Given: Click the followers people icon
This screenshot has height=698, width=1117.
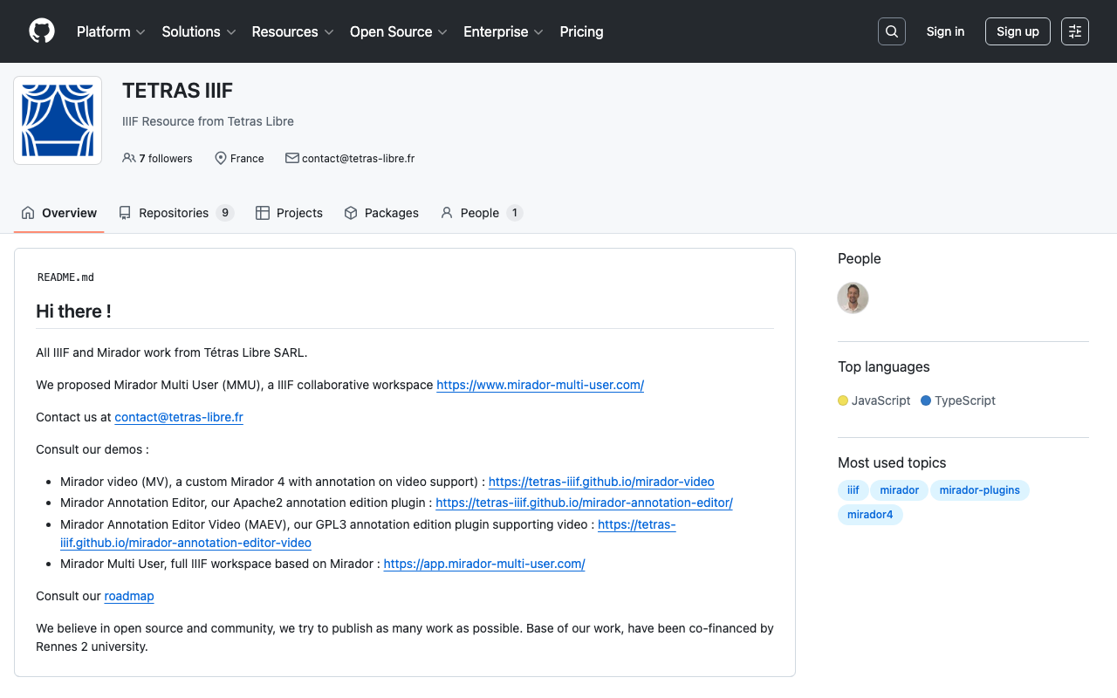Looking at the screenshot, I should tap(129, 158).
